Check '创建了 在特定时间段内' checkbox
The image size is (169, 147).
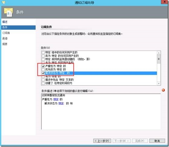pos(43,83)
